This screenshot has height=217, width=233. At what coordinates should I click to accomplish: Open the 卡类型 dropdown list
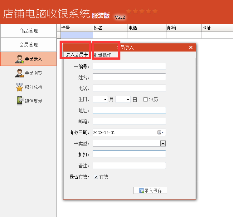(x=163, y=144)
